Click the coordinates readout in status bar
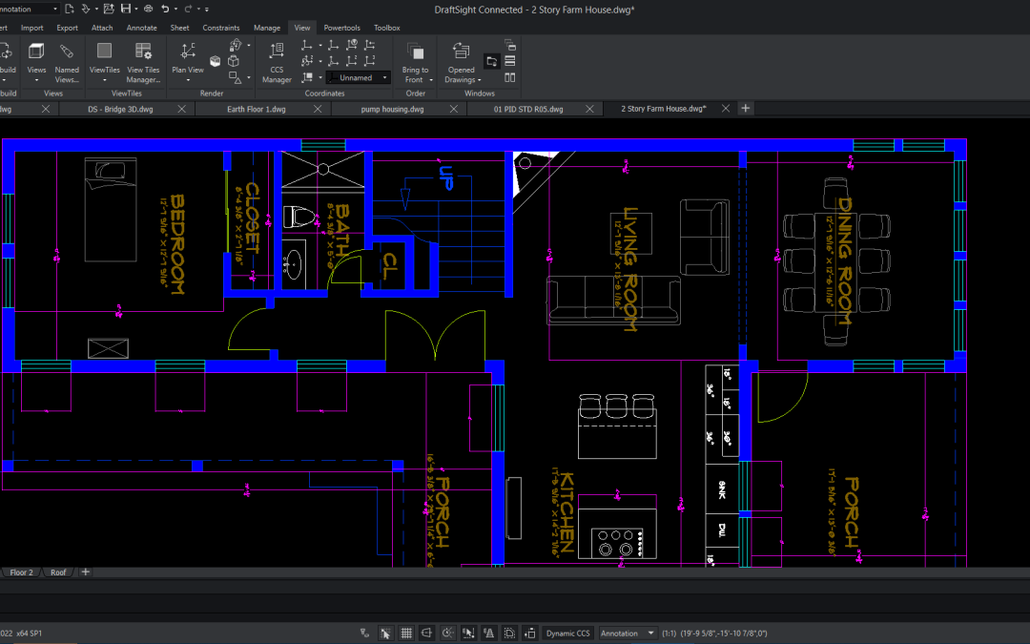The height and width of the screenshot is (644, 1030). point(723,634)
